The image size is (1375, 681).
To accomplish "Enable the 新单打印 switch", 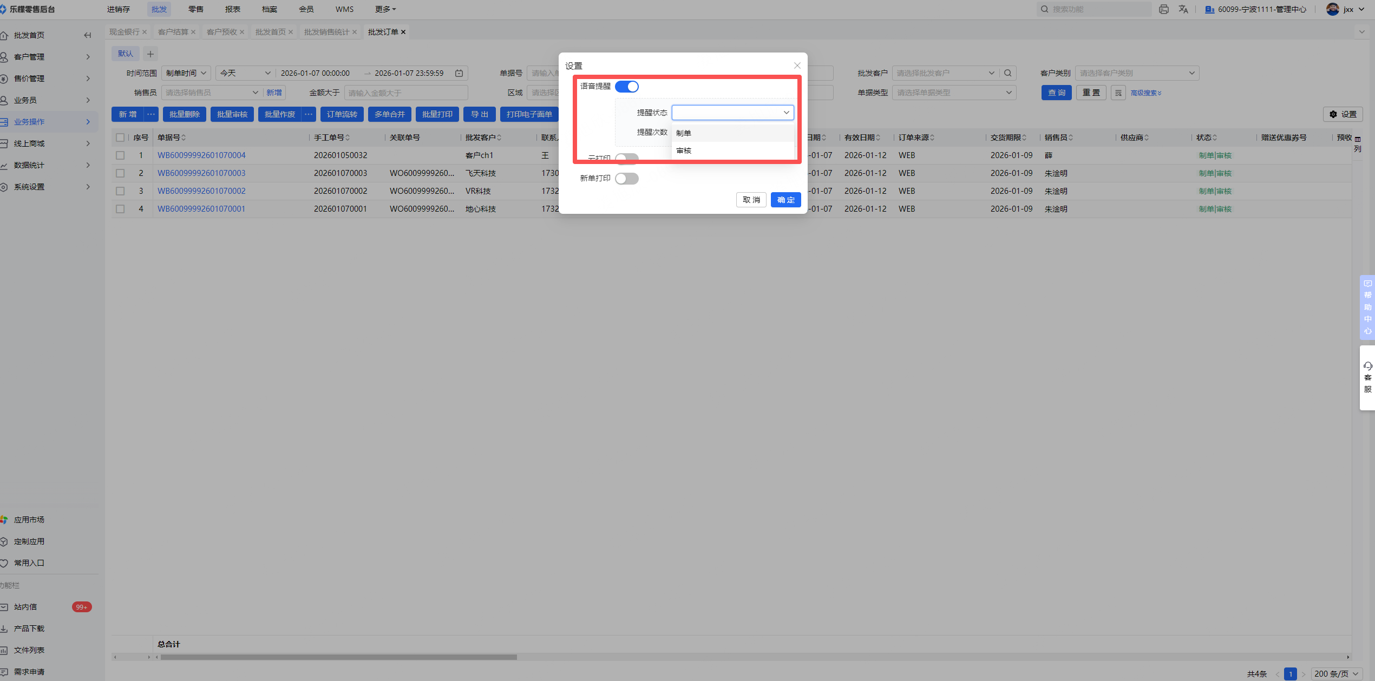I will point(627,179).
